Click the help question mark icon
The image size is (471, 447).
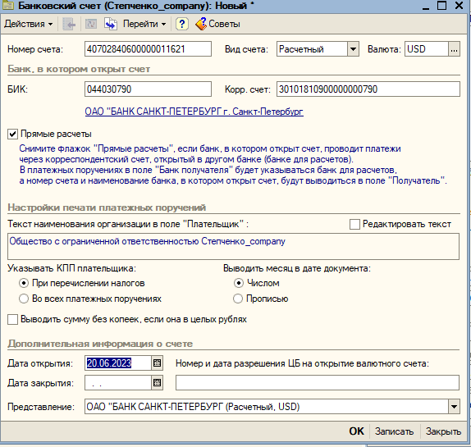(x=181, y=24)
